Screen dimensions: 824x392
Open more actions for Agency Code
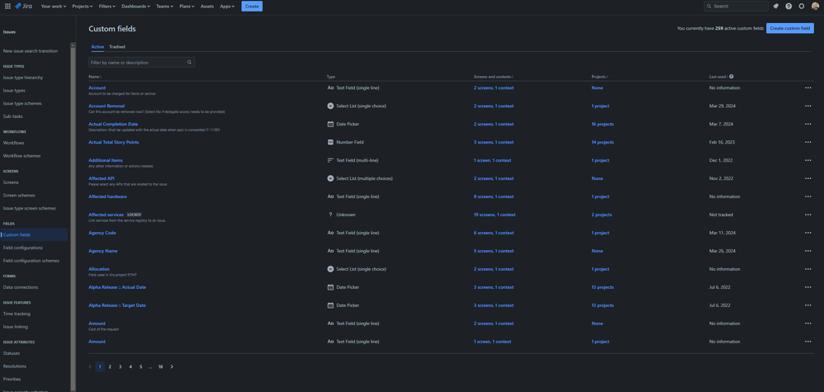pyautogui.click(x=807, y=233)
